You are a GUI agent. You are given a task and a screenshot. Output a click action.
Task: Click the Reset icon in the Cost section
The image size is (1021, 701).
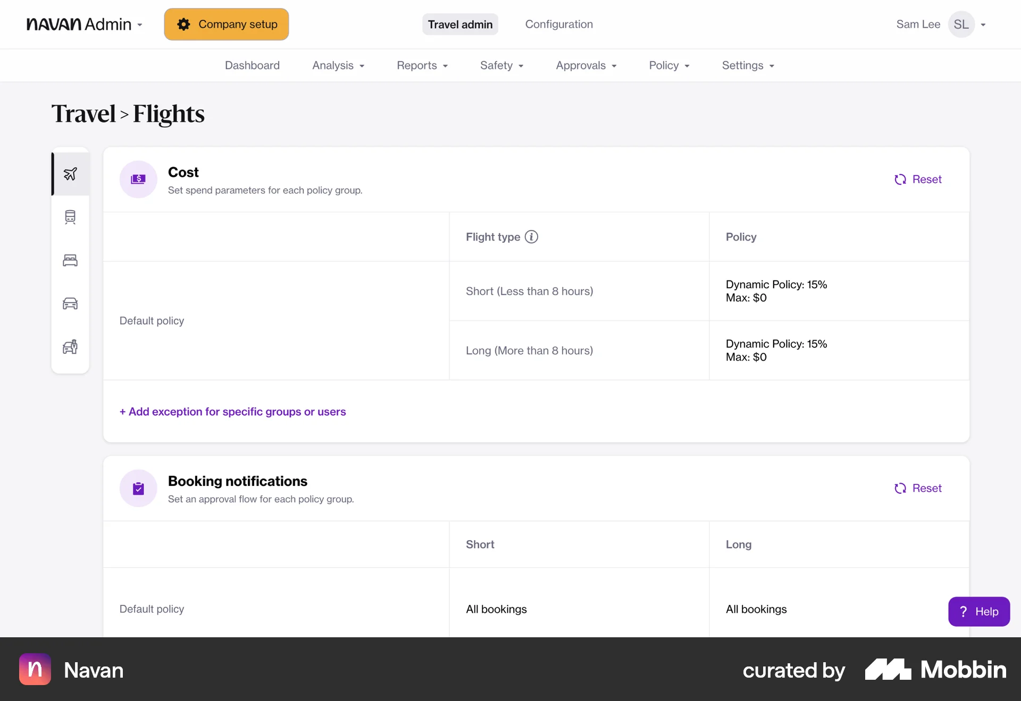point(900,179)
